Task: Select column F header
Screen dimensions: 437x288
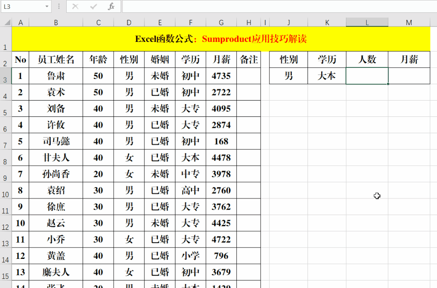Action: pos(190,22)
